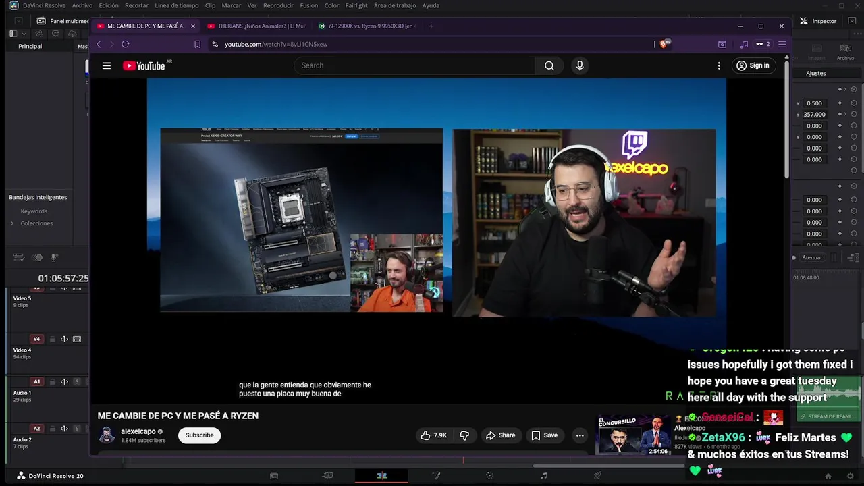This screenshot has width=864, height=486.
Task: Solo the A2 audio track
Action: (77, 428)
